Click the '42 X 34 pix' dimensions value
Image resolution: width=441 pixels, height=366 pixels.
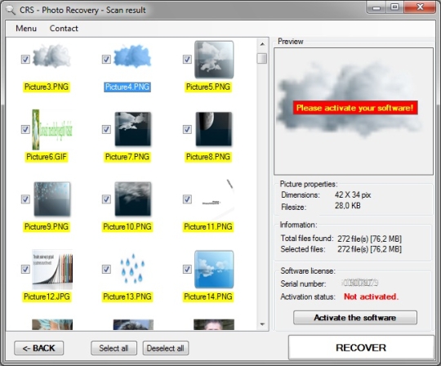(x=353, y=195)
